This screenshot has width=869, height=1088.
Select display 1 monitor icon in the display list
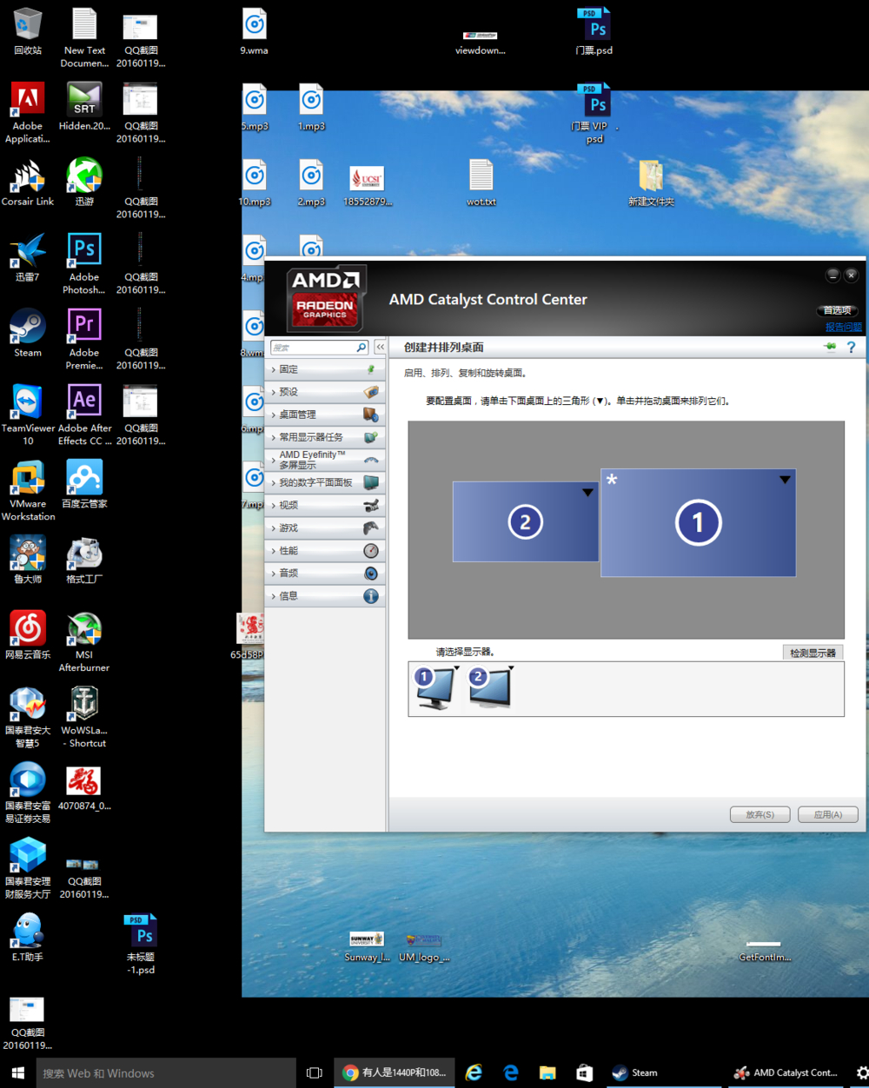pyautogui.click(x=435, y=688)
